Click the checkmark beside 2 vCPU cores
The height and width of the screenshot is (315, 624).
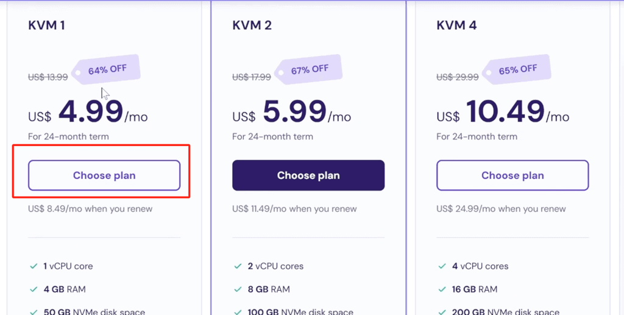pyautogui.click(x=238, y=266)
